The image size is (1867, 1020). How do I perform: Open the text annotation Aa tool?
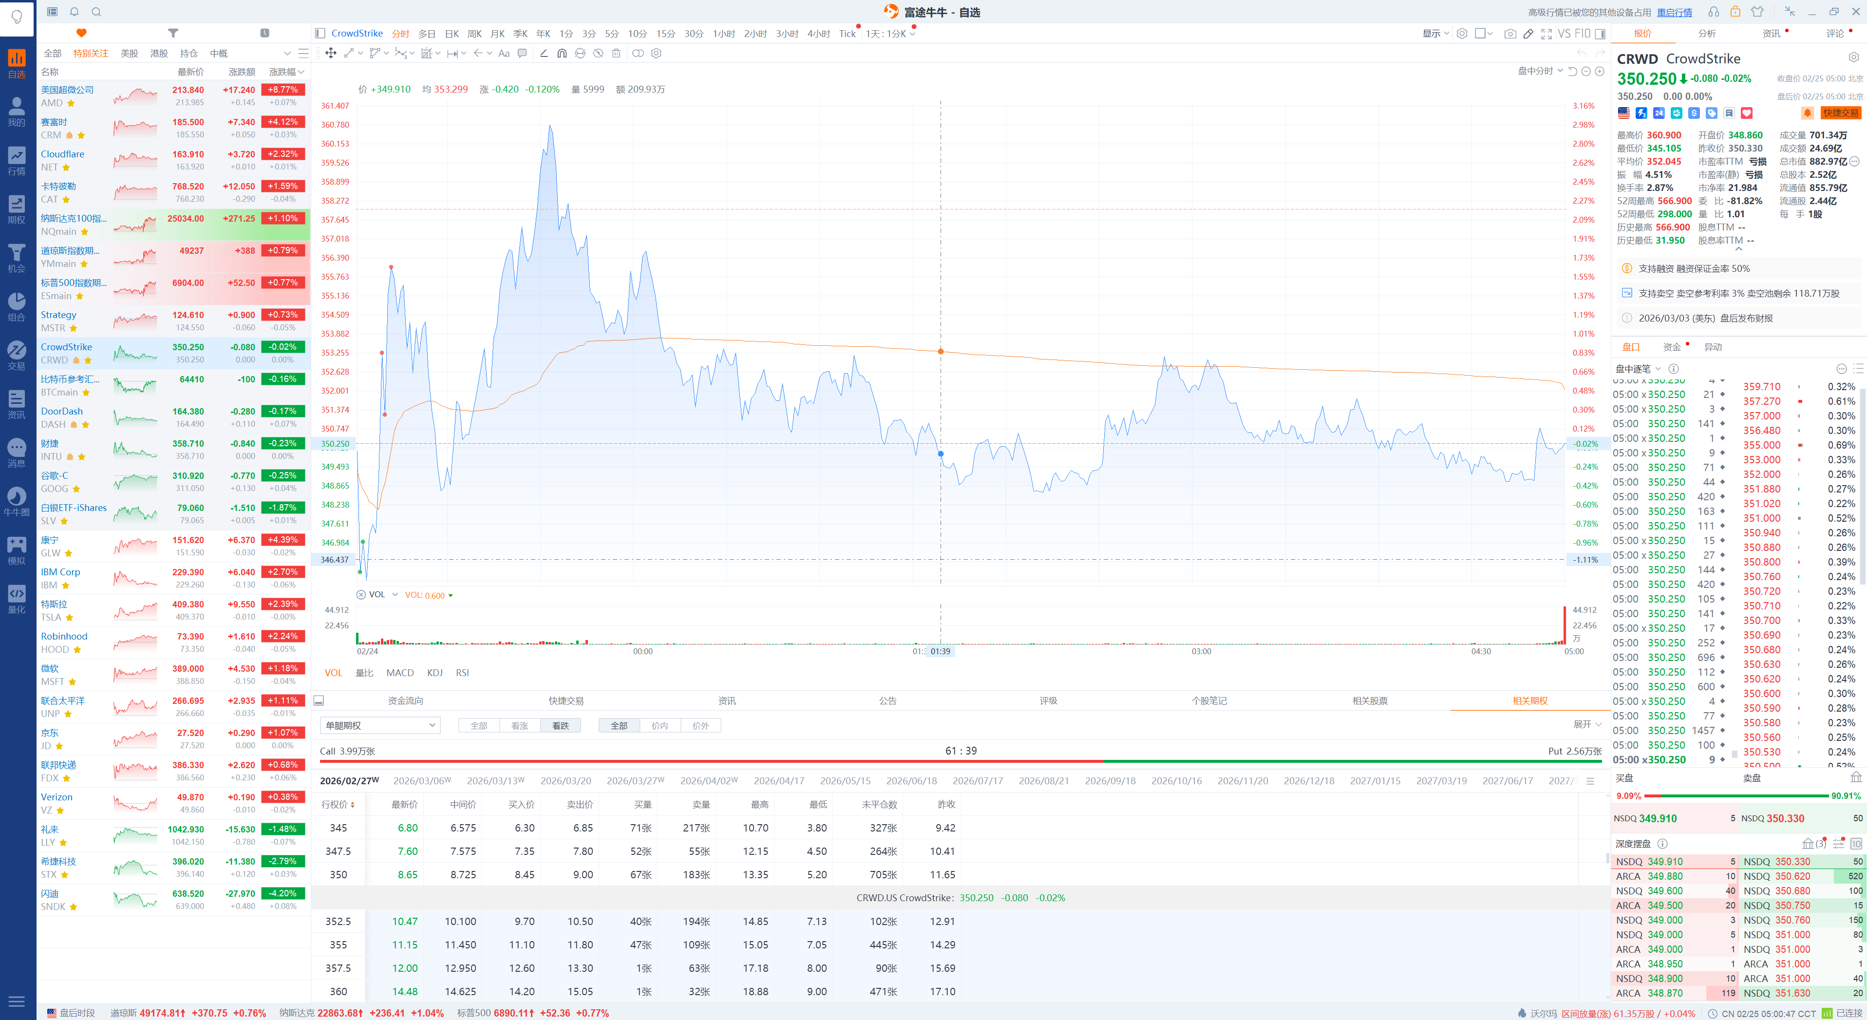tap(504, 53)
